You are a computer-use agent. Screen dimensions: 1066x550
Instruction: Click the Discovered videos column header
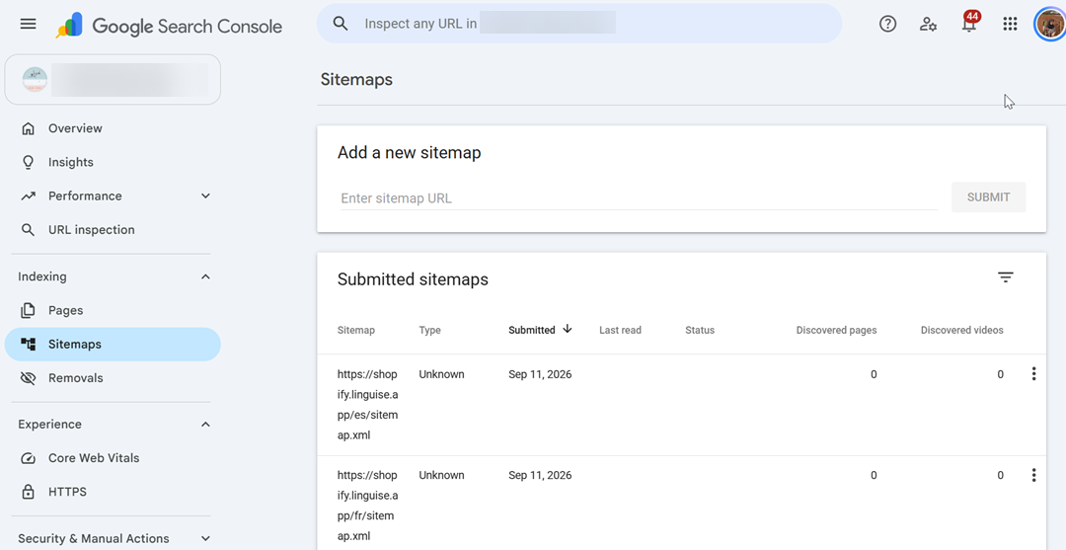click(x=962, y=331)
